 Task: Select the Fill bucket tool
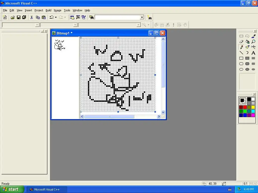[x=247, y=42]
